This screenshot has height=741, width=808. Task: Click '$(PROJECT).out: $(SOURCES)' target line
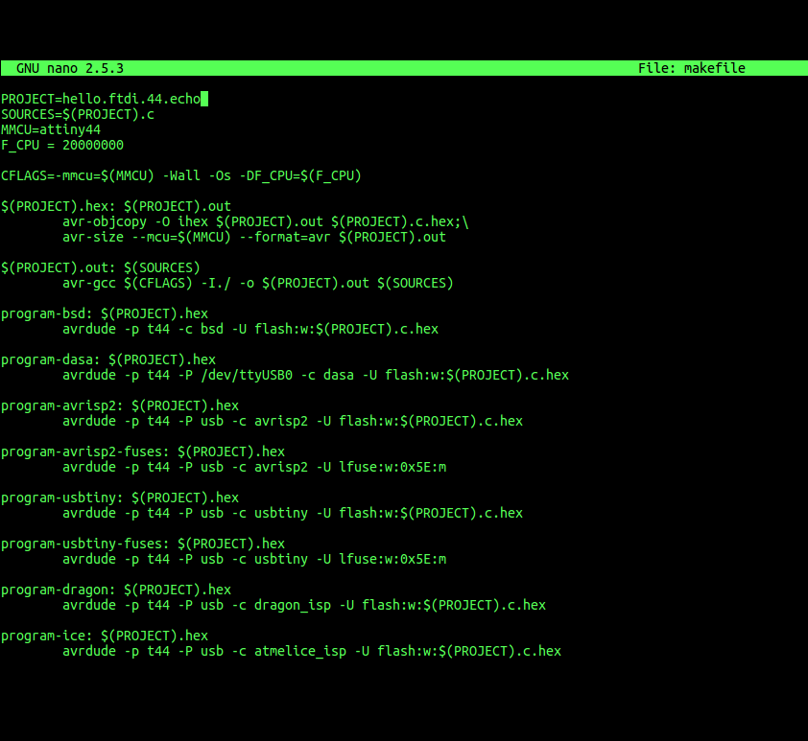coord(101,267)
